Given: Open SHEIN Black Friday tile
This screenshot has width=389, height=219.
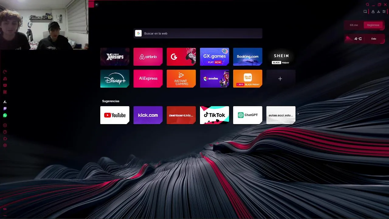Looking at the screenshot, I should click(x=281, y=57).
